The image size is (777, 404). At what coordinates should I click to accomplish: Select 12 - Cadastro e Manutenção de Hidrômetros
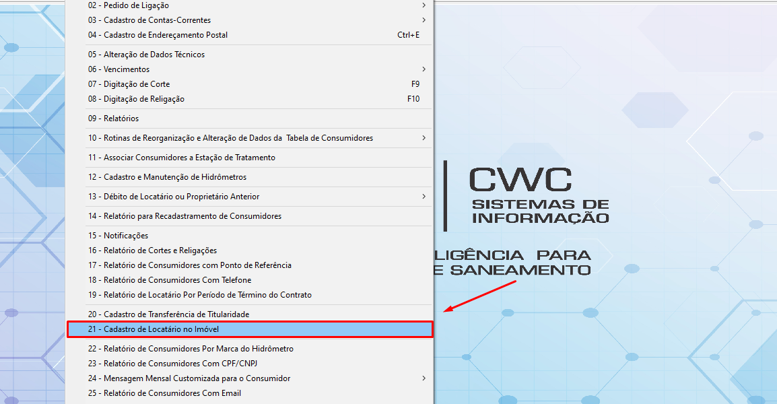(167, 177)
